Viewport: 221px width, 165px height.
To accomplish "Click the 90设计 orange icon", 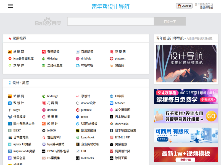I will click(44, 124).
